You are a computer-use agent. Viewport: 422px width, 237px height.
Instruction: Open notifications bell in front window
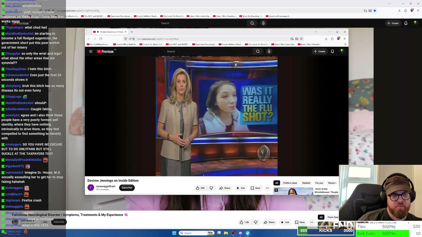(x=332, y=51)
